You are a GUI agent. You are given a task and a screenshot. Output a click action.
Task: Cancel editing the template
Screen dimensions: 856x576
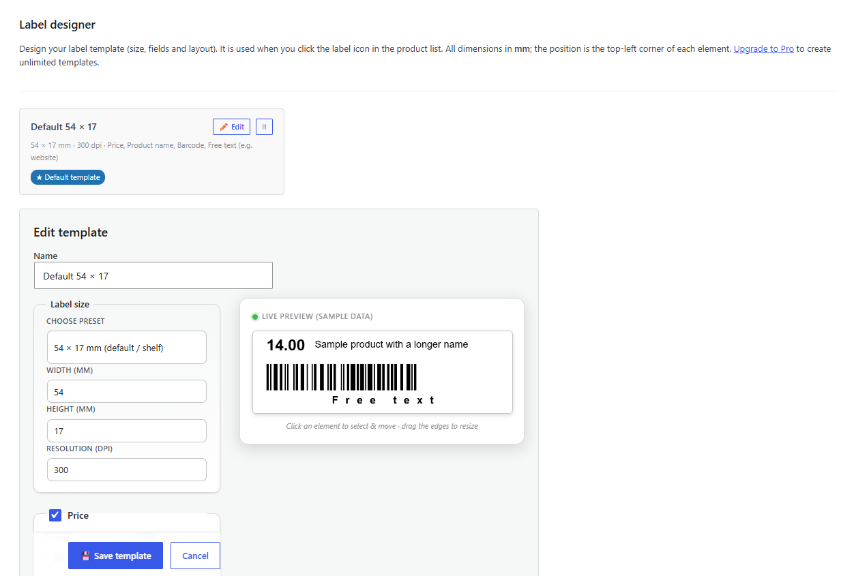point(195,556)
